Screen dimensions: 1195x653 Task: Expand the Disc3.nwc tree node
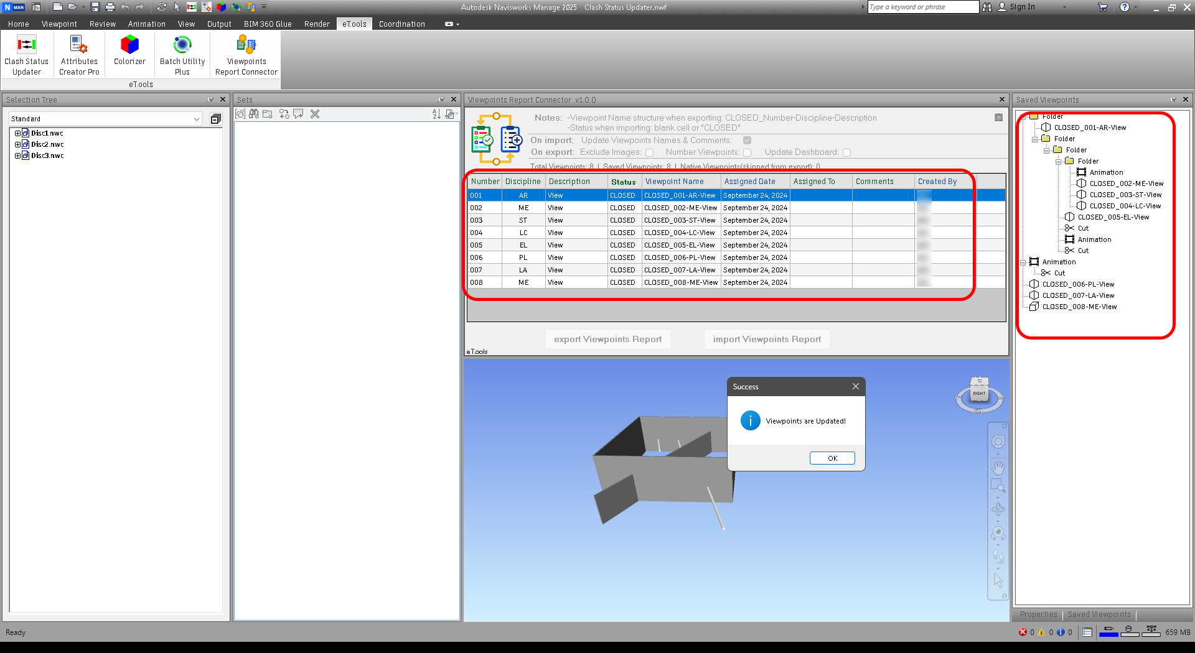pos(17,155)
